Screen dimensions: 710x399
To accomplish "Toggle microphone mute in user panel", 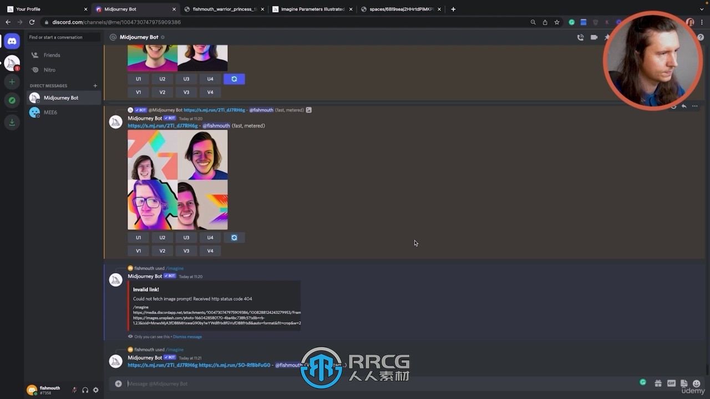I will (74, 390).
